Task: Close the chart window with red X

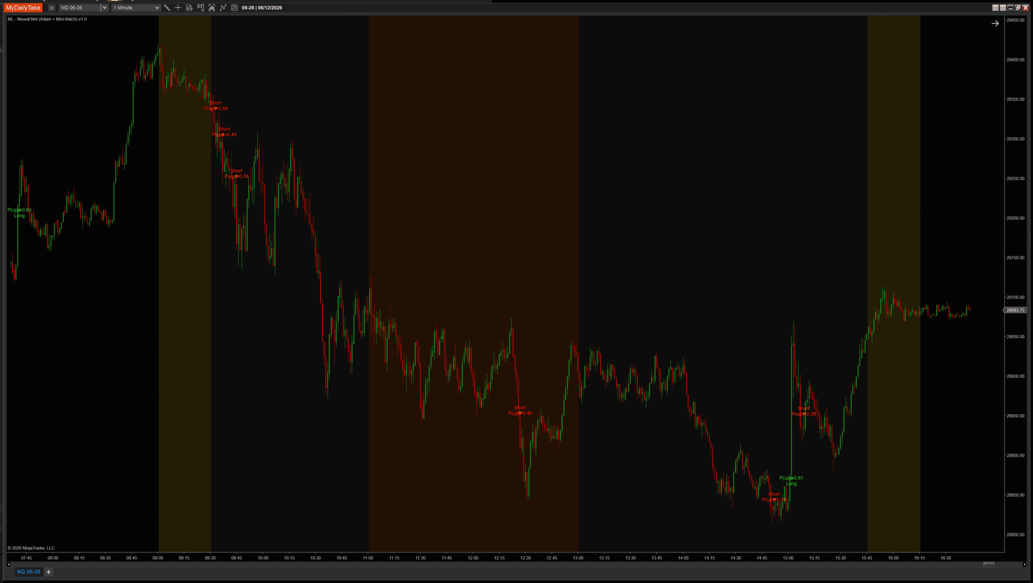Action: click(x=1025, y=8)
